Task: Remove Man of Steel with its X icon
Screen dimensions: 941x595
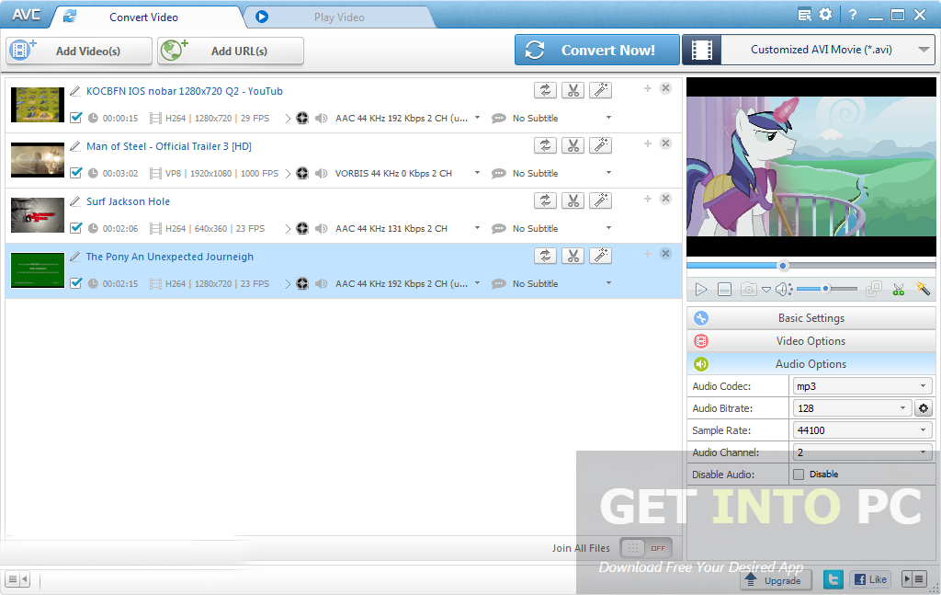Action: click(x=665, y=143)
